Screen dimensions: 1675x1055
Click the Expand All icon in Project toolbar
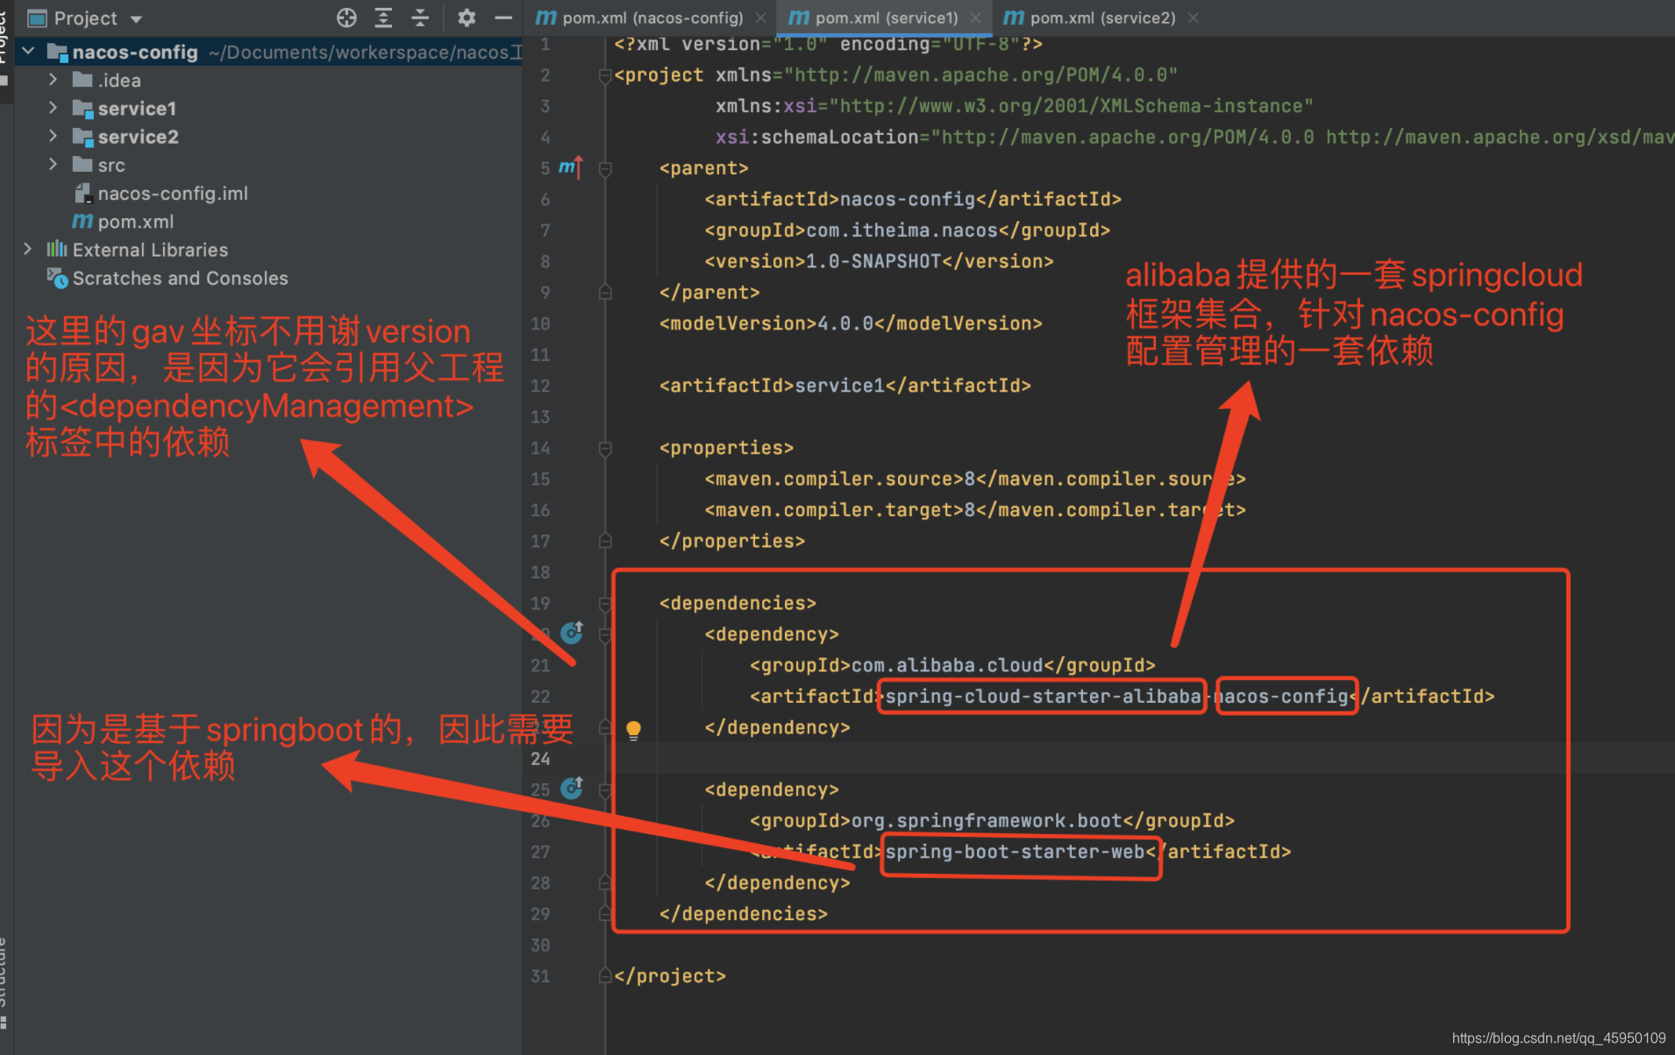click(x=383, y=18)
